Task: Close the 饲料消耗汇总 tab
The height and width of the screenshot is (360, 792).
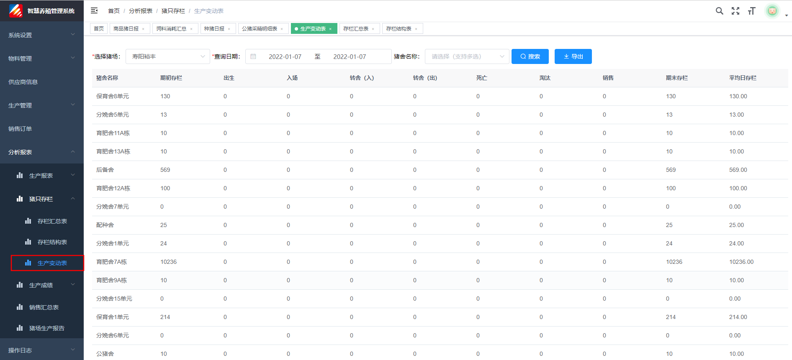Action: [191, 29]
